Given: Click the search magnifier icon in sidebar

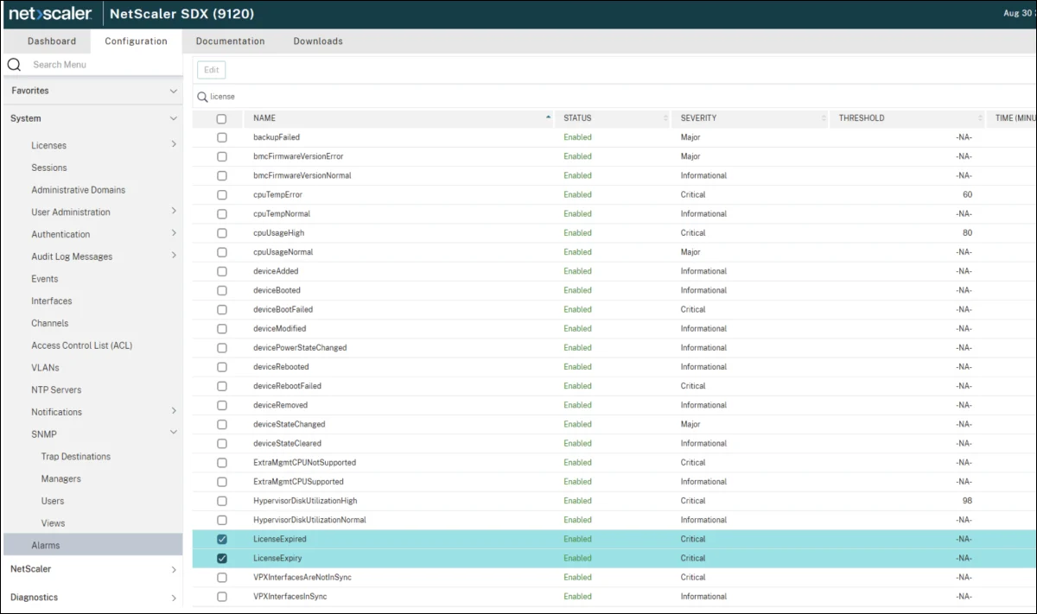Looking at the screenshot, I should coord(14,65).
